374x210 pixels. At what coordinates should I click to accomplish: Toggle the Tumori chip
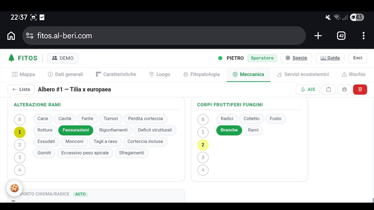tap(111, 119)
